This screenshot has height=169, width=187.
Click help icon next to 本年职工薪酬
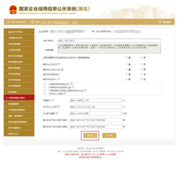click(x=57, y=113)
